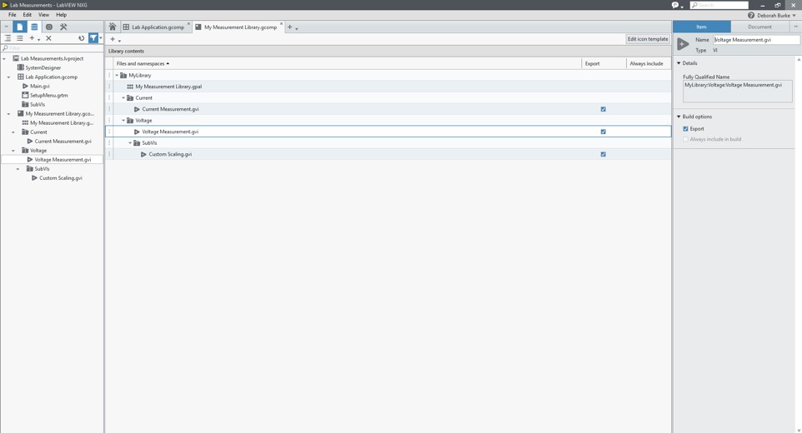
Task: Open the target/circle icon tab in navigation pane
Action: [49, 27]
